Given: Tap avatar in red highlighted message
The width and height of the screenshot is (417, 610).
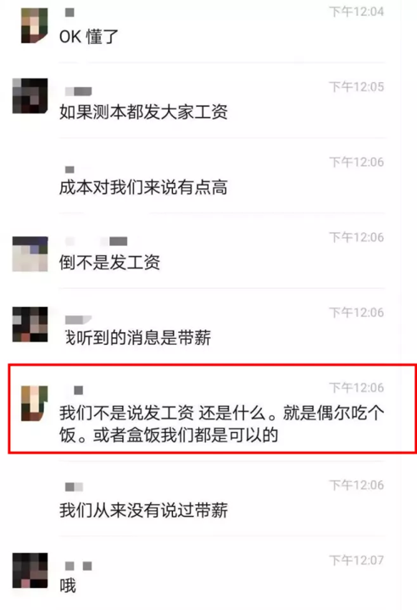Looking at the screenshot, I should [34, 403].
